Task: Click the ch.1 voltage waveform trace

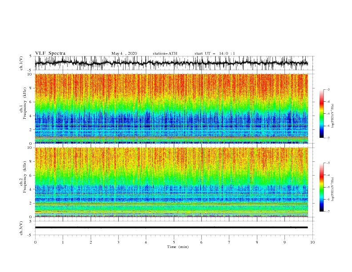Action: [171, 63]
